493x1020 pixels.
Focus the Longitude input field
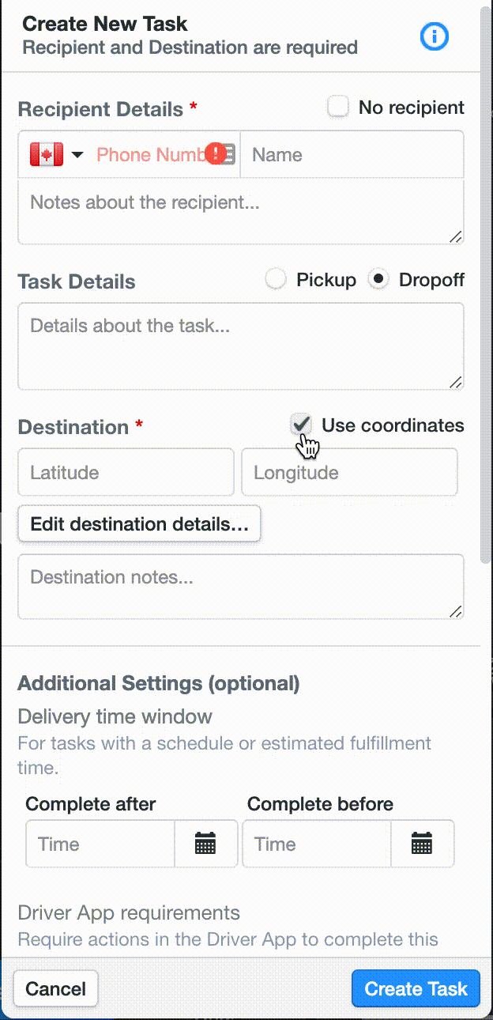point(349,473)
